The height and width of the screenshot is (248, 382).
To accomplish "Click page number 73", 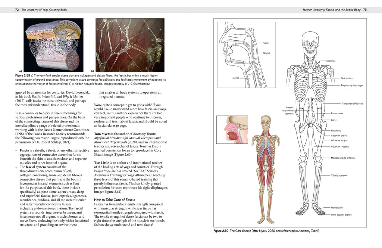I will coord(365,10).
